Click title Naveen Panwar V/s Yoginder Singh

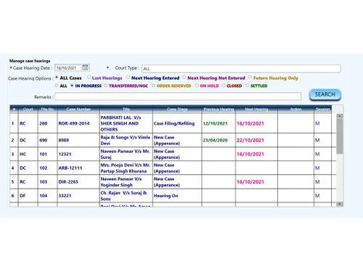121,182
